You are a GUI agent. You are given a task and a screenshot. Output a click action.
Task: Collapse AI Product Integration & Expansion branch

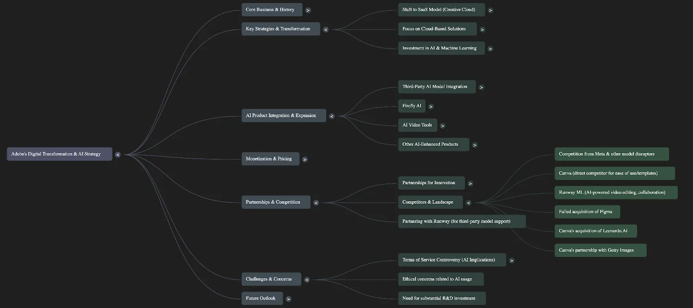pos(332,116)
